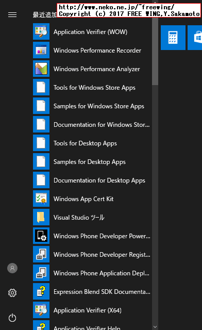Open Windows Performance Recorder by its label

(x=97, y=51)
